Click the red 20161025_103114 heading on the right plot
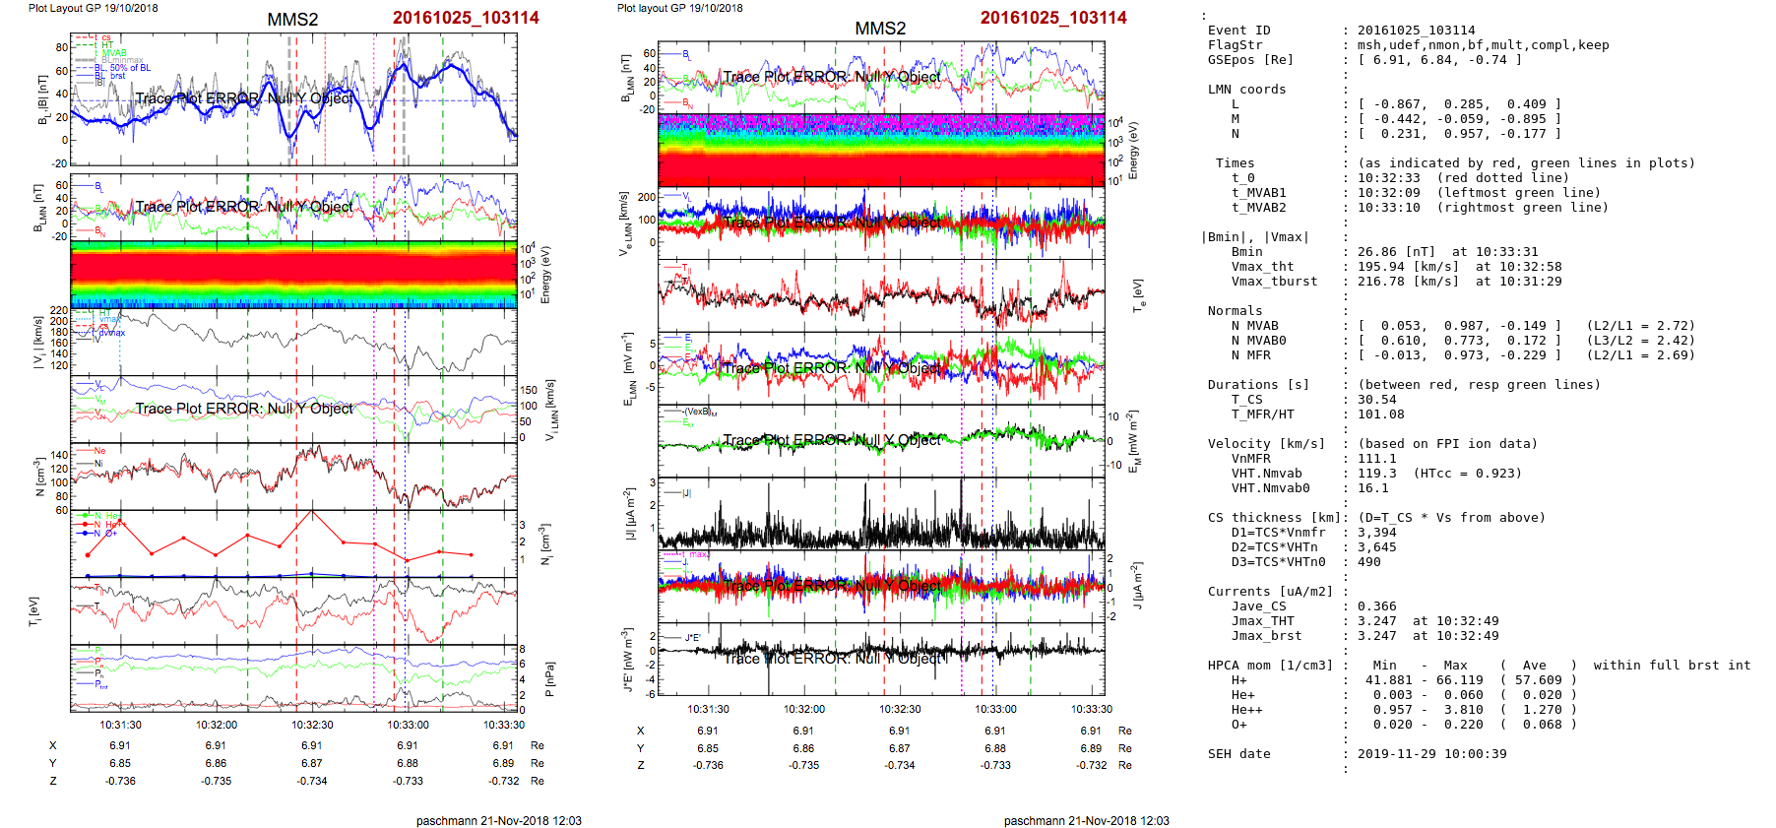Image resolution: width=1776 pixels, height=828 pixels. click(1052, 18)
